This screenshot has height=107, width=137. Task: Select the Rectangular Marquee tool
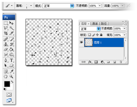point(6,23)
